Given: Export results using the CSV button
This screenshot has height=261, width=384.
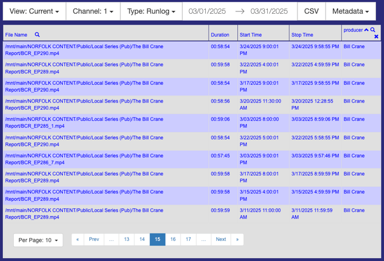Looking at the screenshot, I should pos(311,11).
